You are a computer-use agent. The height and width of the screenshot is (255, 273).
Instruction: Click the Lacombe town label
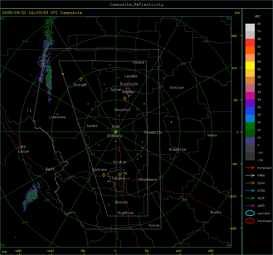coord(131,76)
